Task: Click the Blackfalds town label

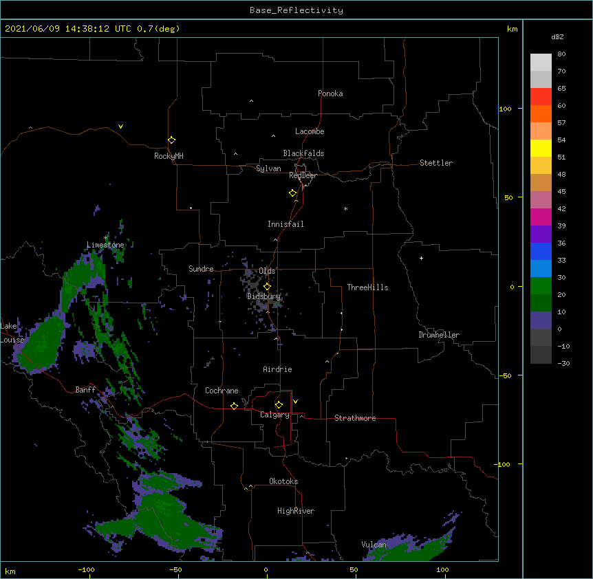Action: 303,153
